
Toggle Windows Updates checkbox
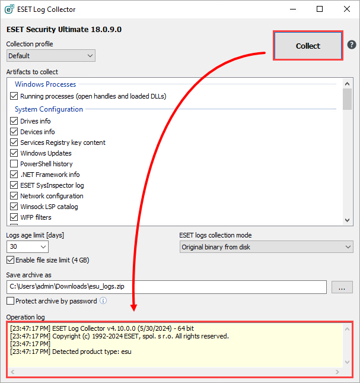pos(14,153)
